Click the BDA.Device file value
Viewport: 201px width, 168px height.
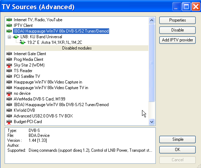coord(39,135)
